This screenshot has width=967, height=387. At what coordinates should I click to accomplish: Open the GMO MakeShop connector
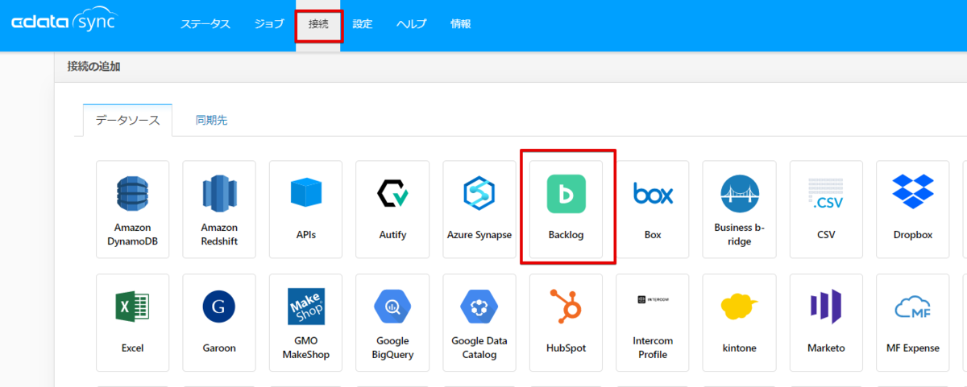306,322
